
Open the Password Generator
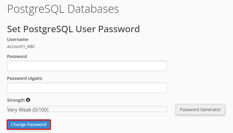[200, 110]
